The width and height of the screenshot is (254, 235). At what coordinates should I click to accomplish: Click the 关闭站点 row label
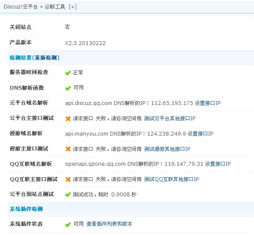click(20, 27)
